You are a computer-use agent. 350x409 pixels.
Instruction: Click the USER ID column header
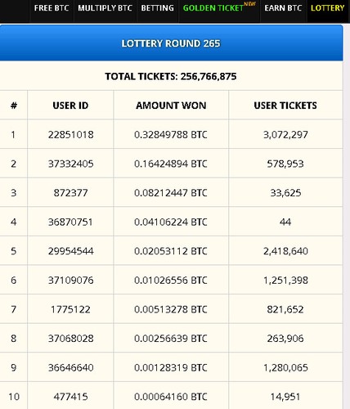tap(70, 106)
